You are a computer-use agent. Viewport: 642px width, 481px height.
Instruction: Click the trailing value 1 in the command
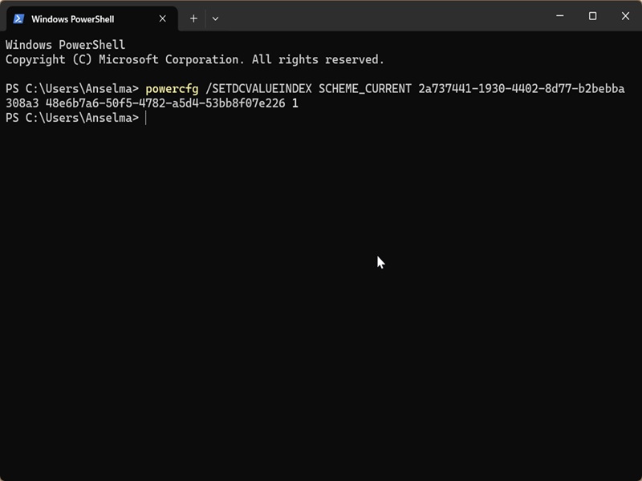click(295, 103)
